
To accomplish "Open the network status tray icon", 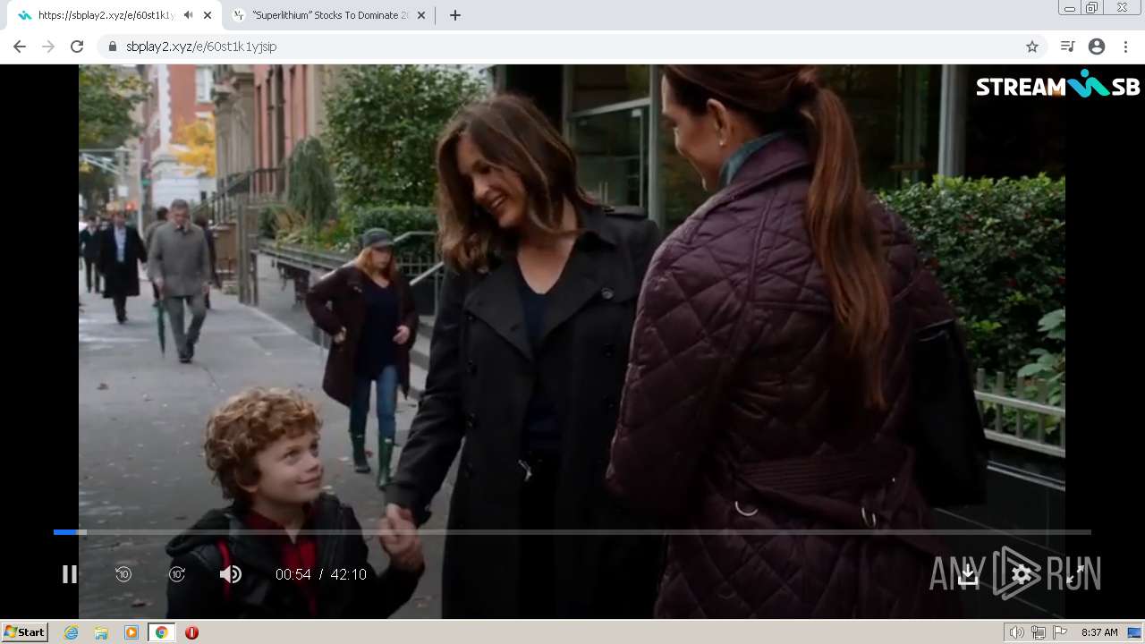I will pyautogui.click(x=1039, y=632).
